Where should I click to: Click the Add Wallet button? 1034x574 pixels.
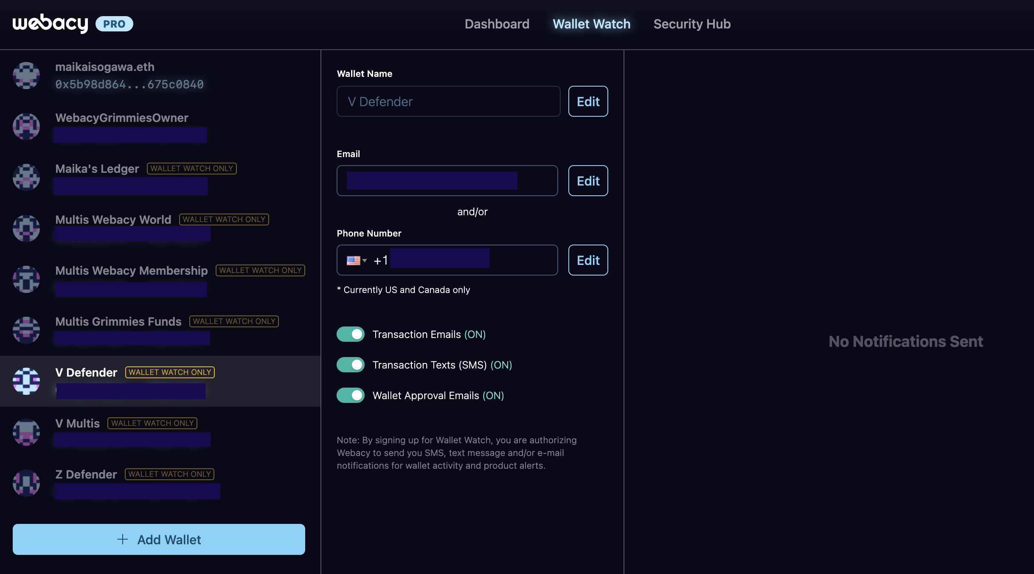click(159, 539)
